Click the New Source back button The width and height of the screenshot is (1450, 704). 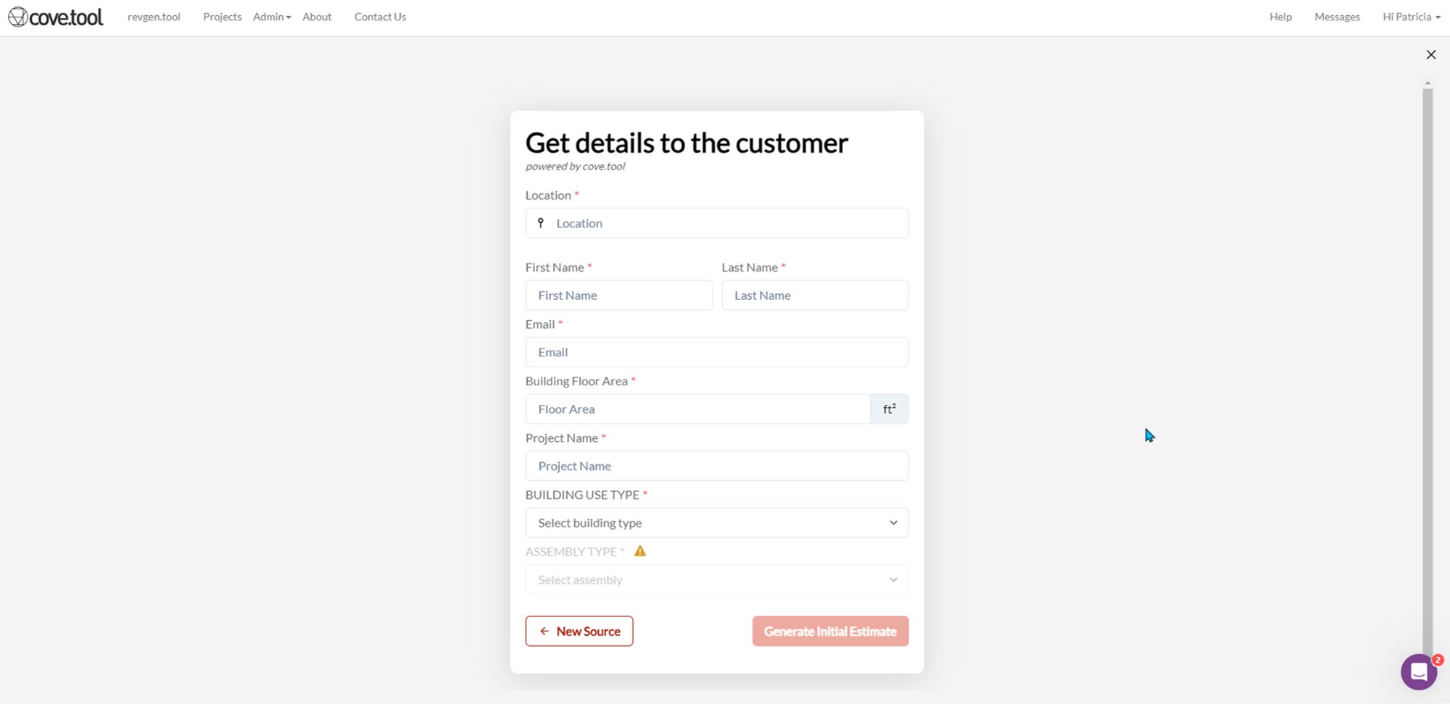point(579,632)
